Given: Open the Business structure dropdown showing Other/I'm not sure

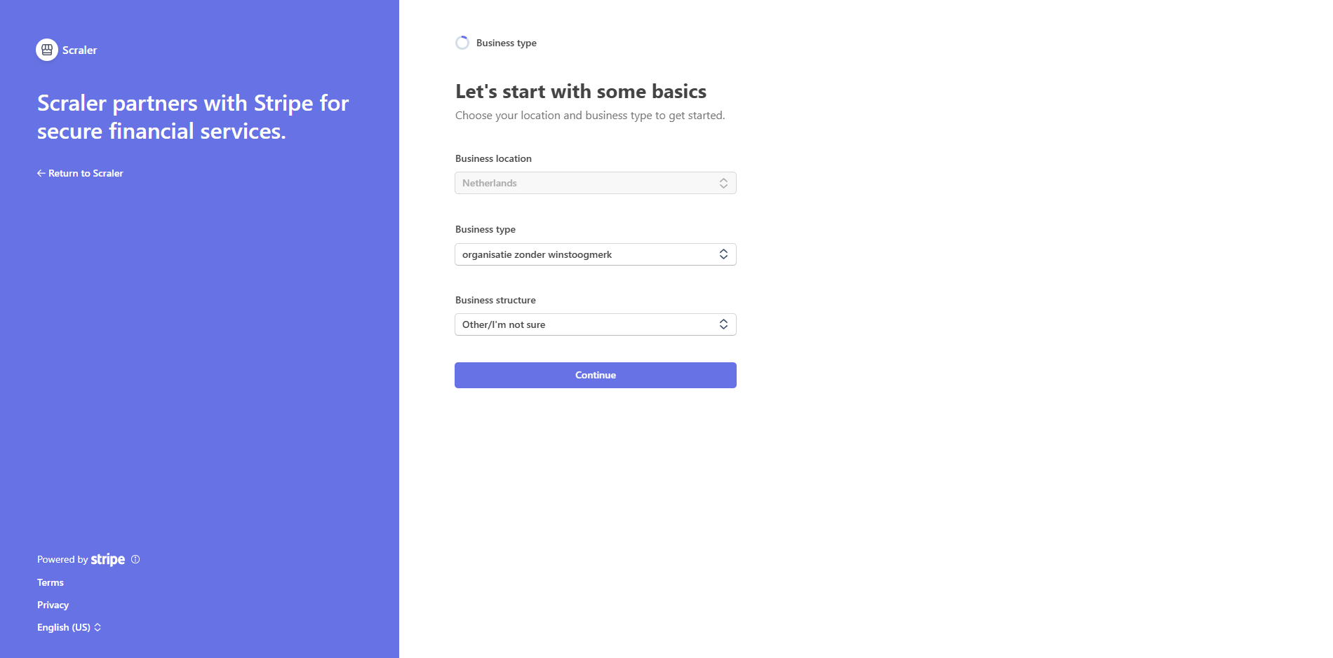Looking at the screenshot, I should 595,324.
